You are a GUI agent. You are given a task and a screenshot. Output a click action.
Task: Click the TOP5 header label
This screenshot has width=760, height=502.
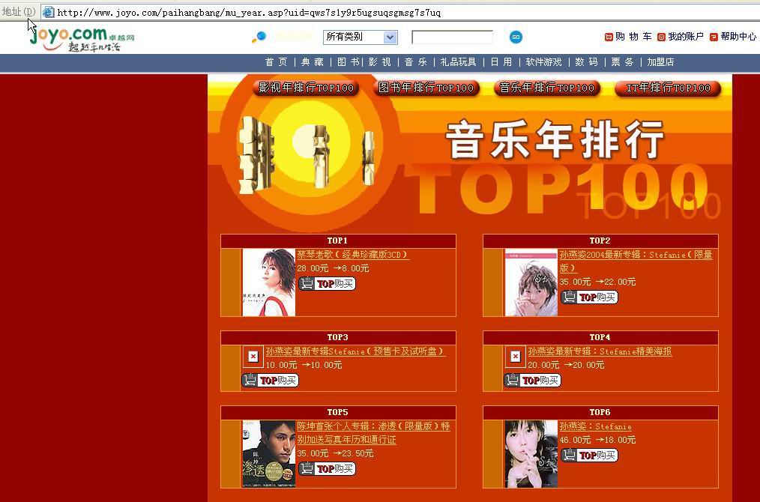338,412
